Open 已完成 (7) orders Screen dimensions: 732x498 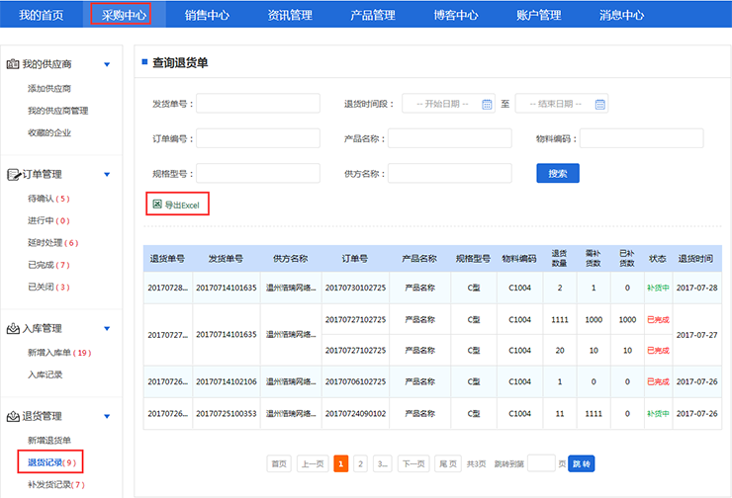[x=48, y=265]
